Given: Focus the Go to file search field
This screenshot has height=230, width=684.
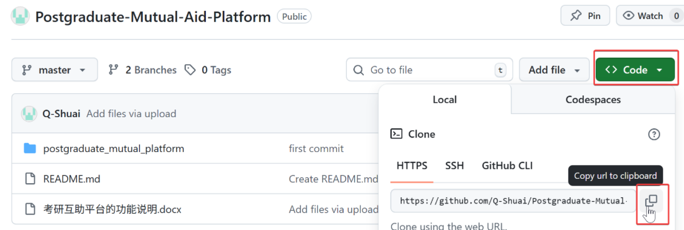Looking at the screenshot, I should point(429,70).
